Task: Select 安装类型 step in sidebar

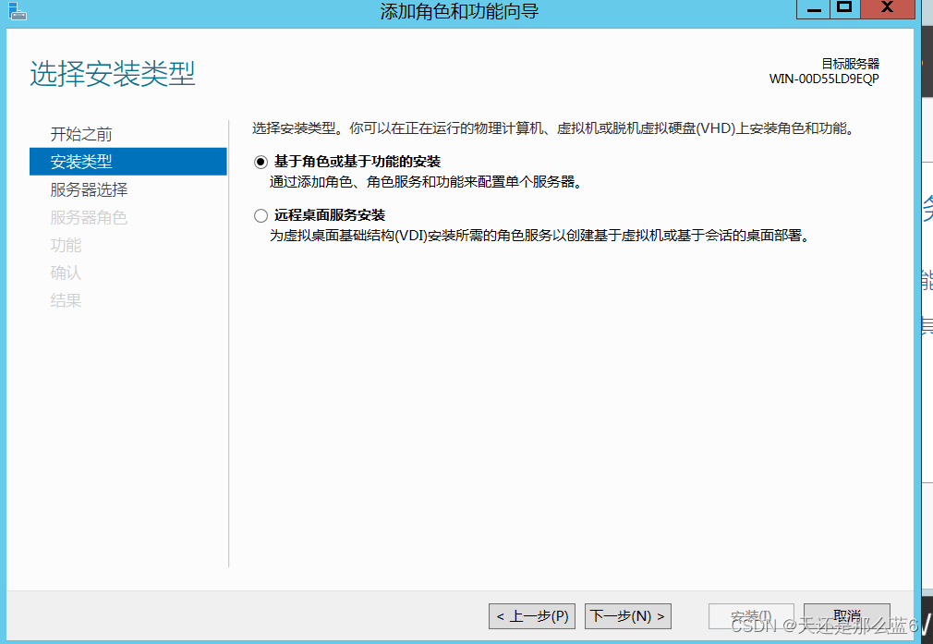Action: (127, 162)
